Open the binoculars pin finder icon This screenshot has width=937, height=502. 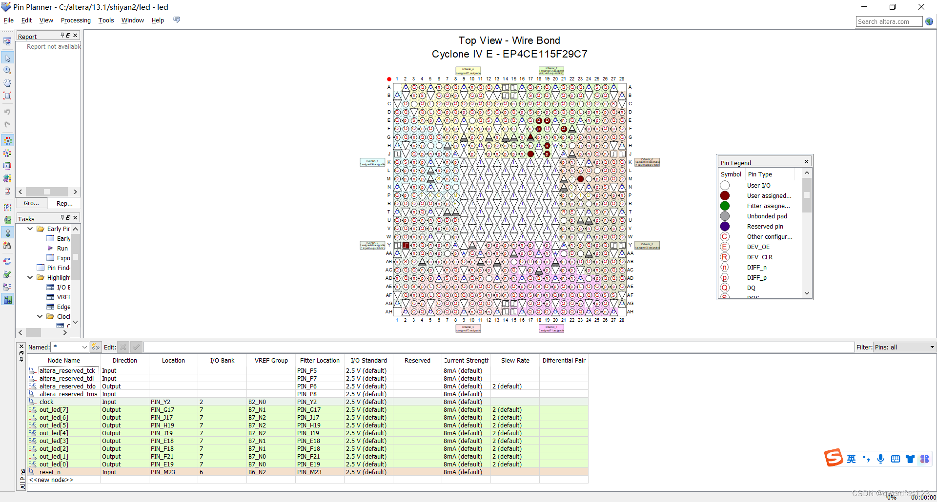(x=7, y=246)
